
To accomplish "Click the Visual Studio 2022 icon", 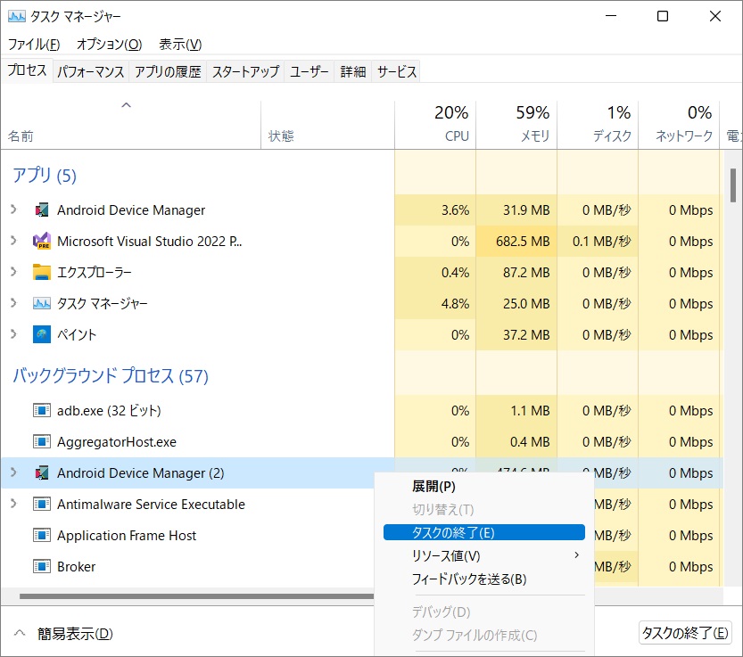I will tap(42, 241).
